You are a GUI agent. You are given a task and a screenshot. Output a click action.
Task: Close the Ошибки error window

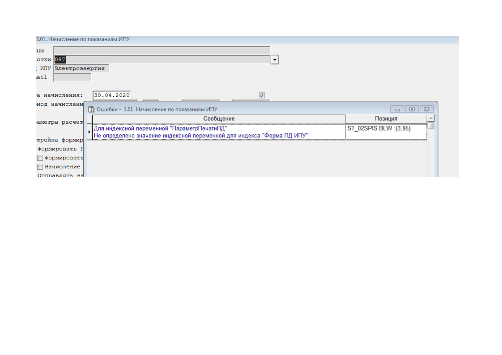click(427, 109)
